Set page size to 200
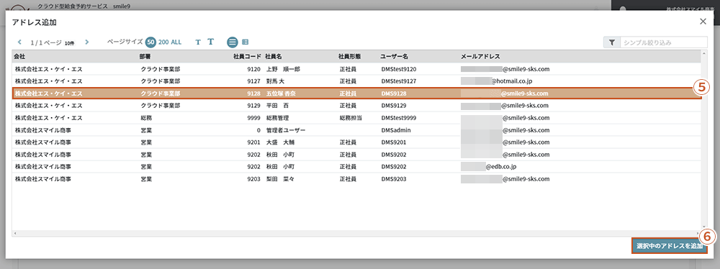This screenshot has width=720, height=269. [x=163, y=42]
